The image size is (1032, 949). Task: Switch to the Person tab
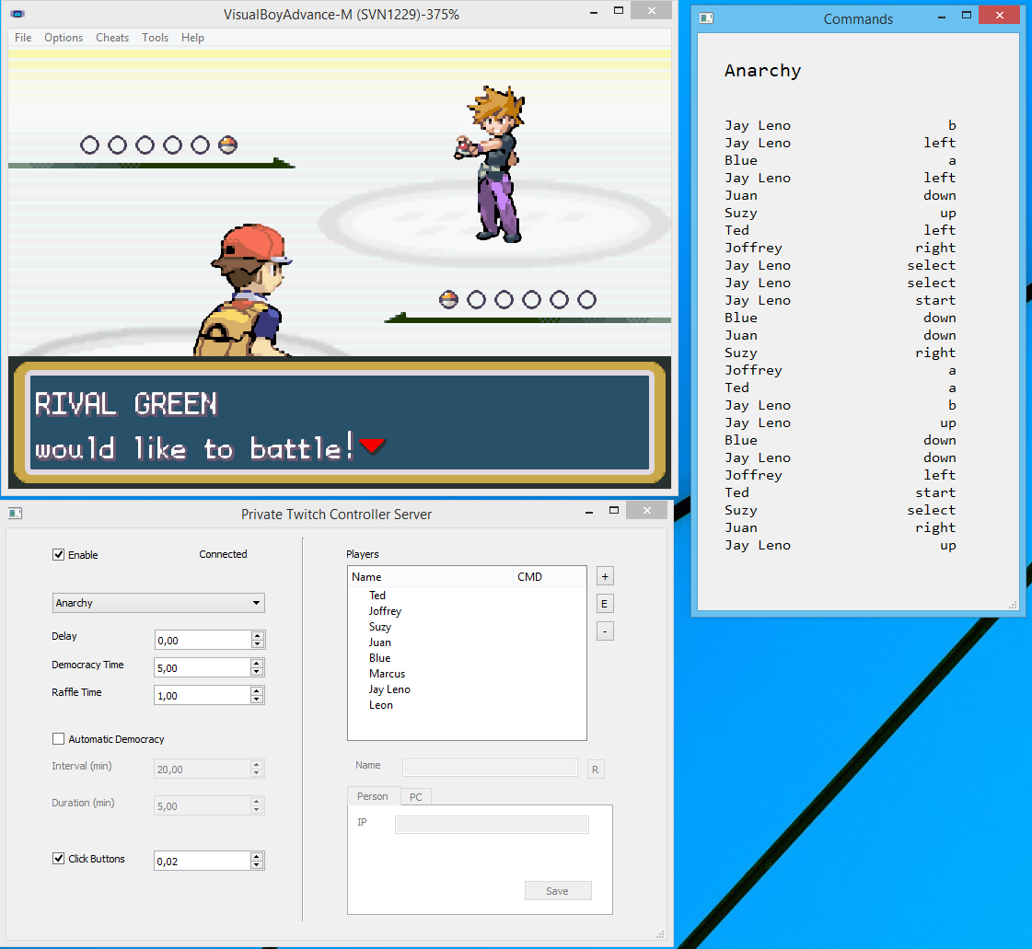click(373, 796)
